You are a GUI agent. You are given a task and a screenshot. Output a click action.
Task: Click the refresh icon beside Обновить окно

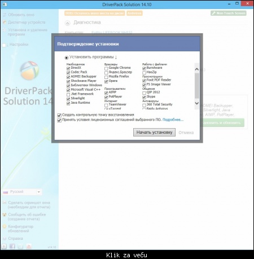tap(5, 15)
